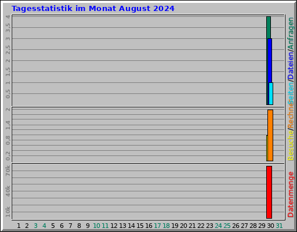Click day 15 on the x-axis
This screenshot has height=232, width=297.
tap(140, 226)
